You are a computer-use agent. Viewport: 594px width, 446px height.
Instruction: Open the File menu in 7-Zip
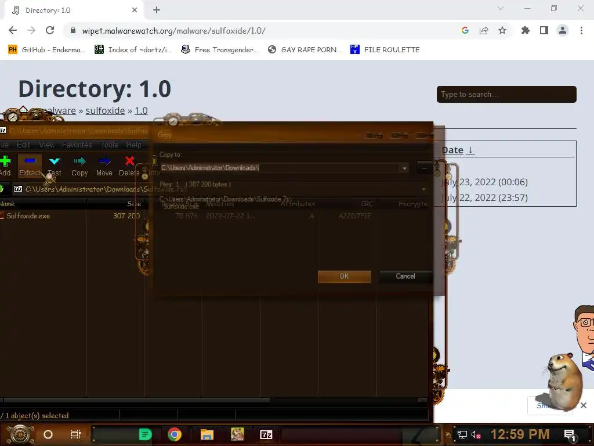(x=4, y=145)
